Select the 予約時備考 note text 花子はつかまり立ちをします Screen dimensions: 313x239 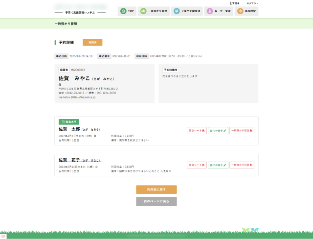(180, 76)
